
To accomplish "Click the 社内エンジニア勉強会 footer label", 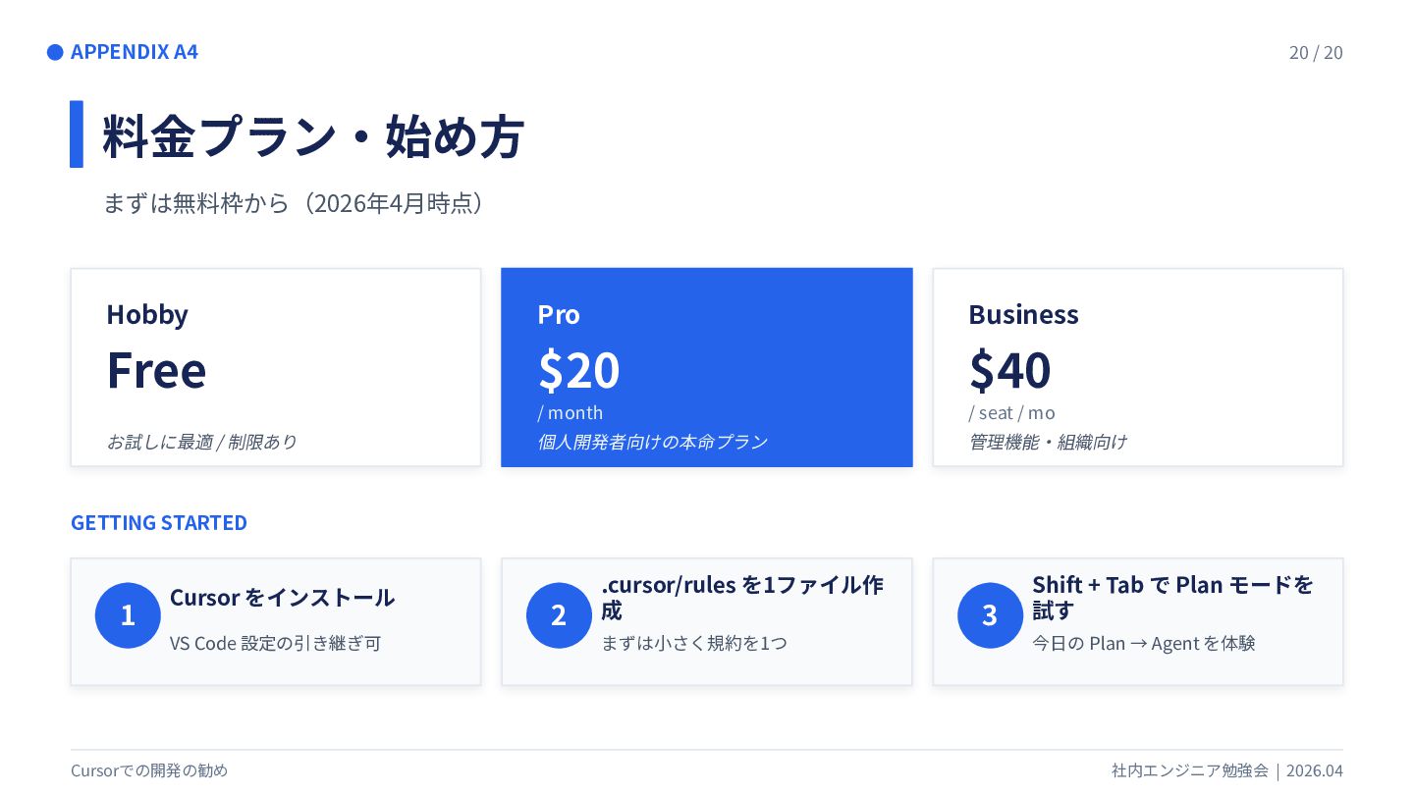I will click(1189, 770).
